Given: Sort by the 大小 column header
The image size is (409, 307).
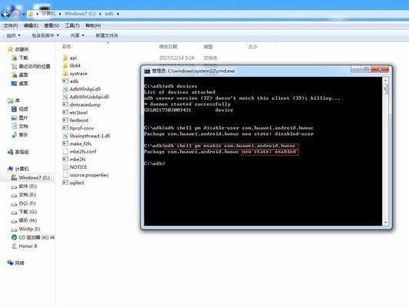Looking at the screenshot, I should tap(252, 47).
